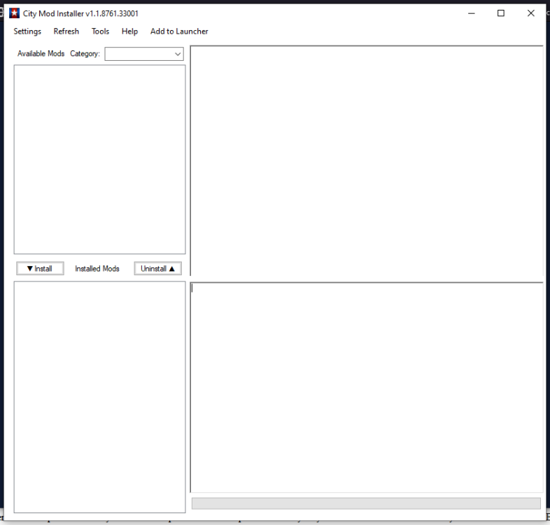
Task: Select Add to Launcher menu item
Action: [x=179, y=31]
